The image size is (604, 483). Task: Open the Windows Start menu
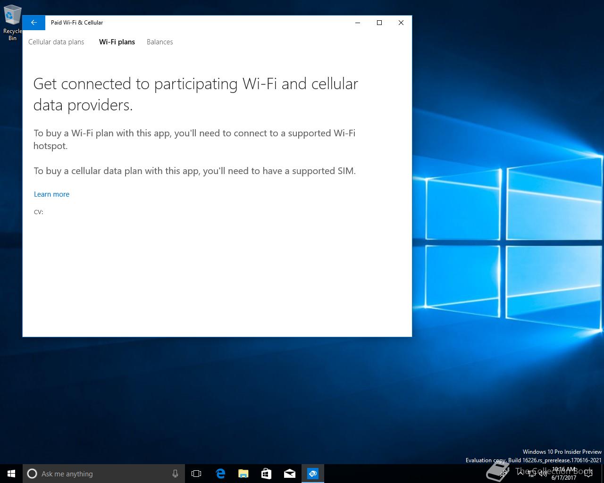click(x=11, y=474)
